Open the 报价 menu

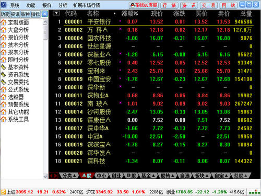pos(46,5)
